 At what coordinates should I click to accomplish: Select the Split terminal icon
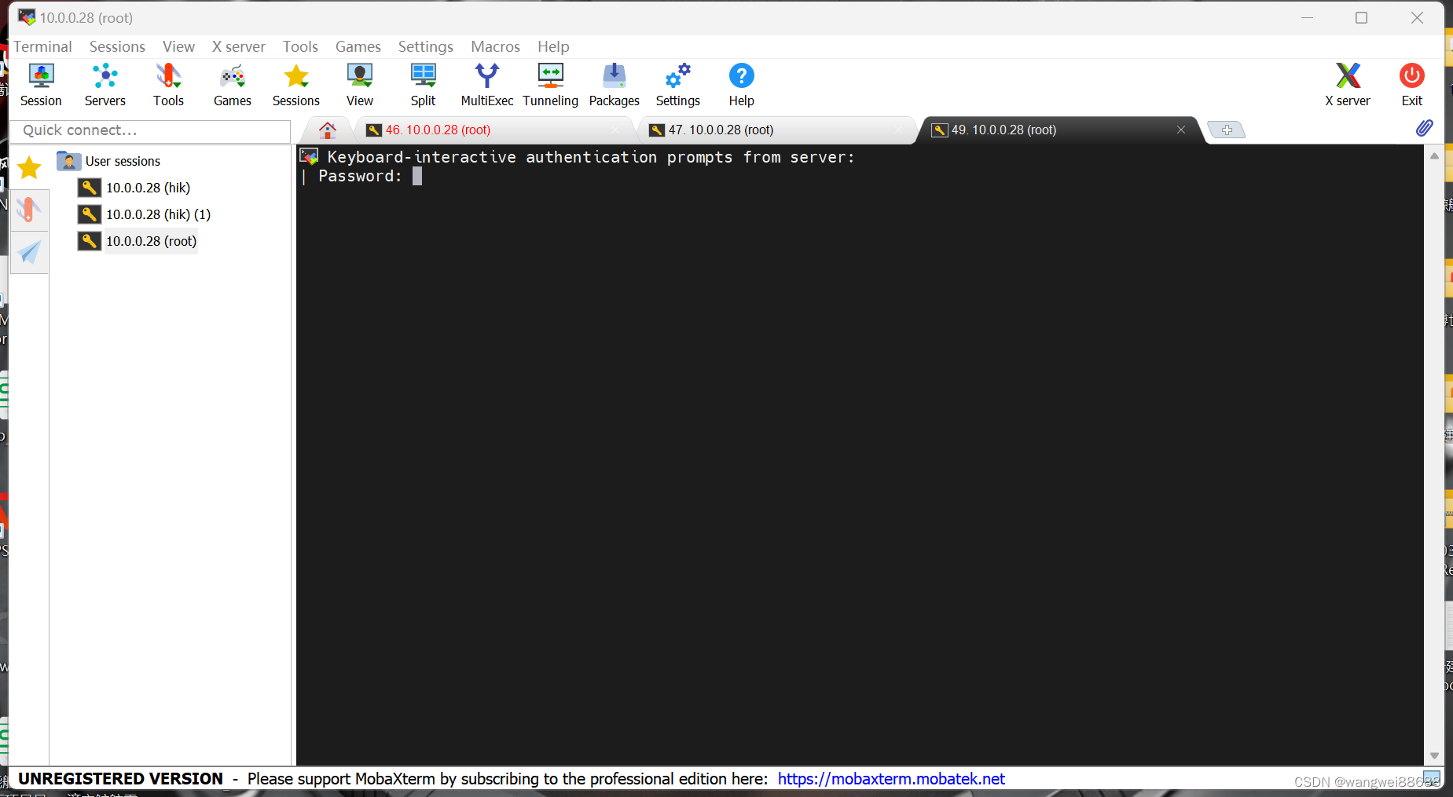click(x=423, y=85)
